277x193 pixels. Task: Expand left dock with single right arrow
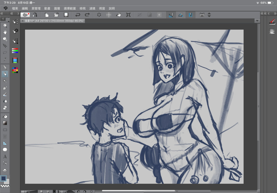18,13
